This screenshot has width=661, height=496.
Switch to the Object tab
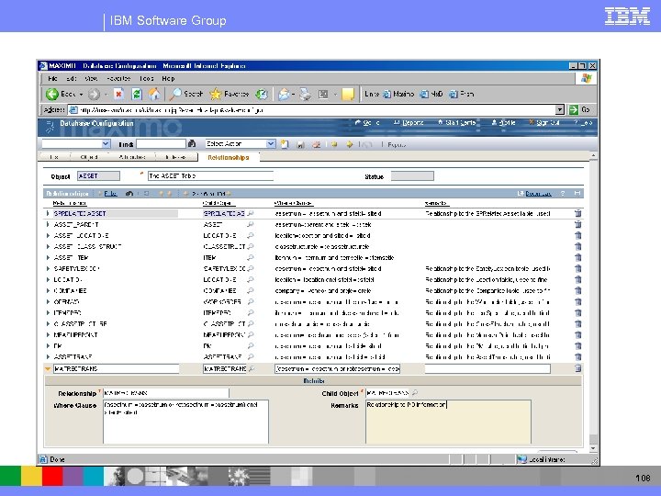point(89,157)
